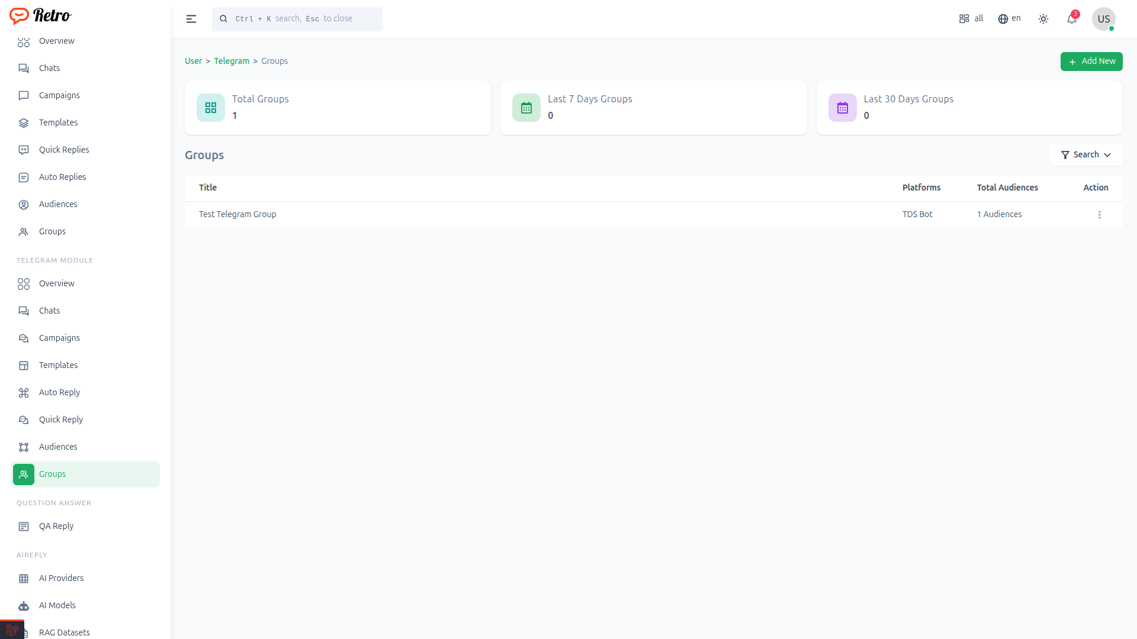The height and width of the screenshot is (639, 1137).
Task: Click the Total Groups grid icon
Action: tap(211, 108)
